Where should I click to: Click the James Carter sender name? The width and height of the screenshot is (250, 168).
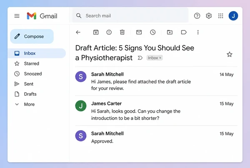[106, 104]
